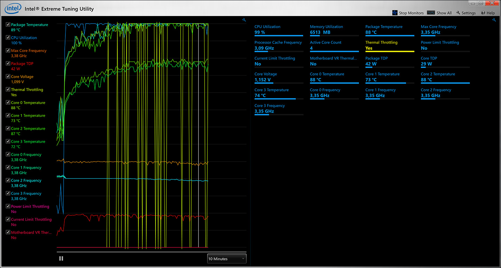The width and height of the screenshot is (501, 268).
Task: Click 89 °C value under Package Temperature legend
Action: (16, 30)
